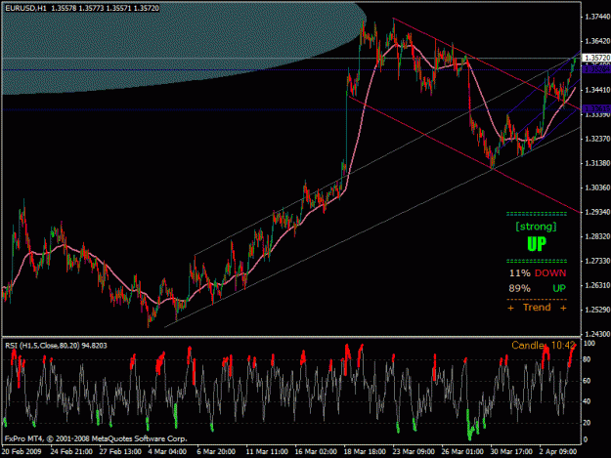Click the current price label 1.35720
611x458 pixels.
coord(596,58)
